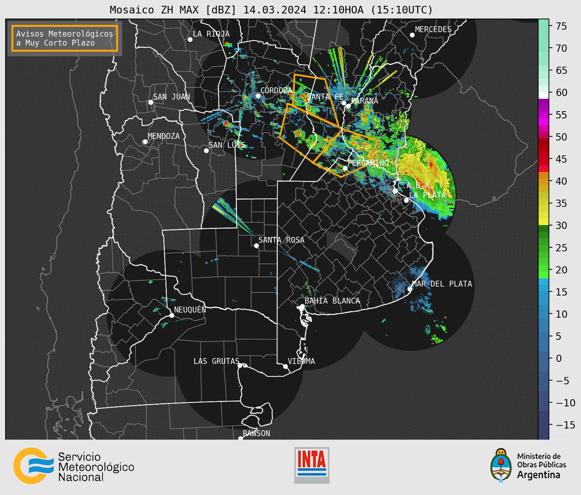Click the INTA logo
This screenshot has height=495, width=581.
coord(312,465)
